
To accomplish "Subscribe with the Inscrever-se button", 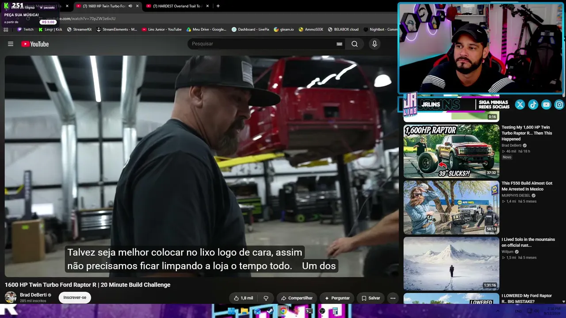I will 75,298.
